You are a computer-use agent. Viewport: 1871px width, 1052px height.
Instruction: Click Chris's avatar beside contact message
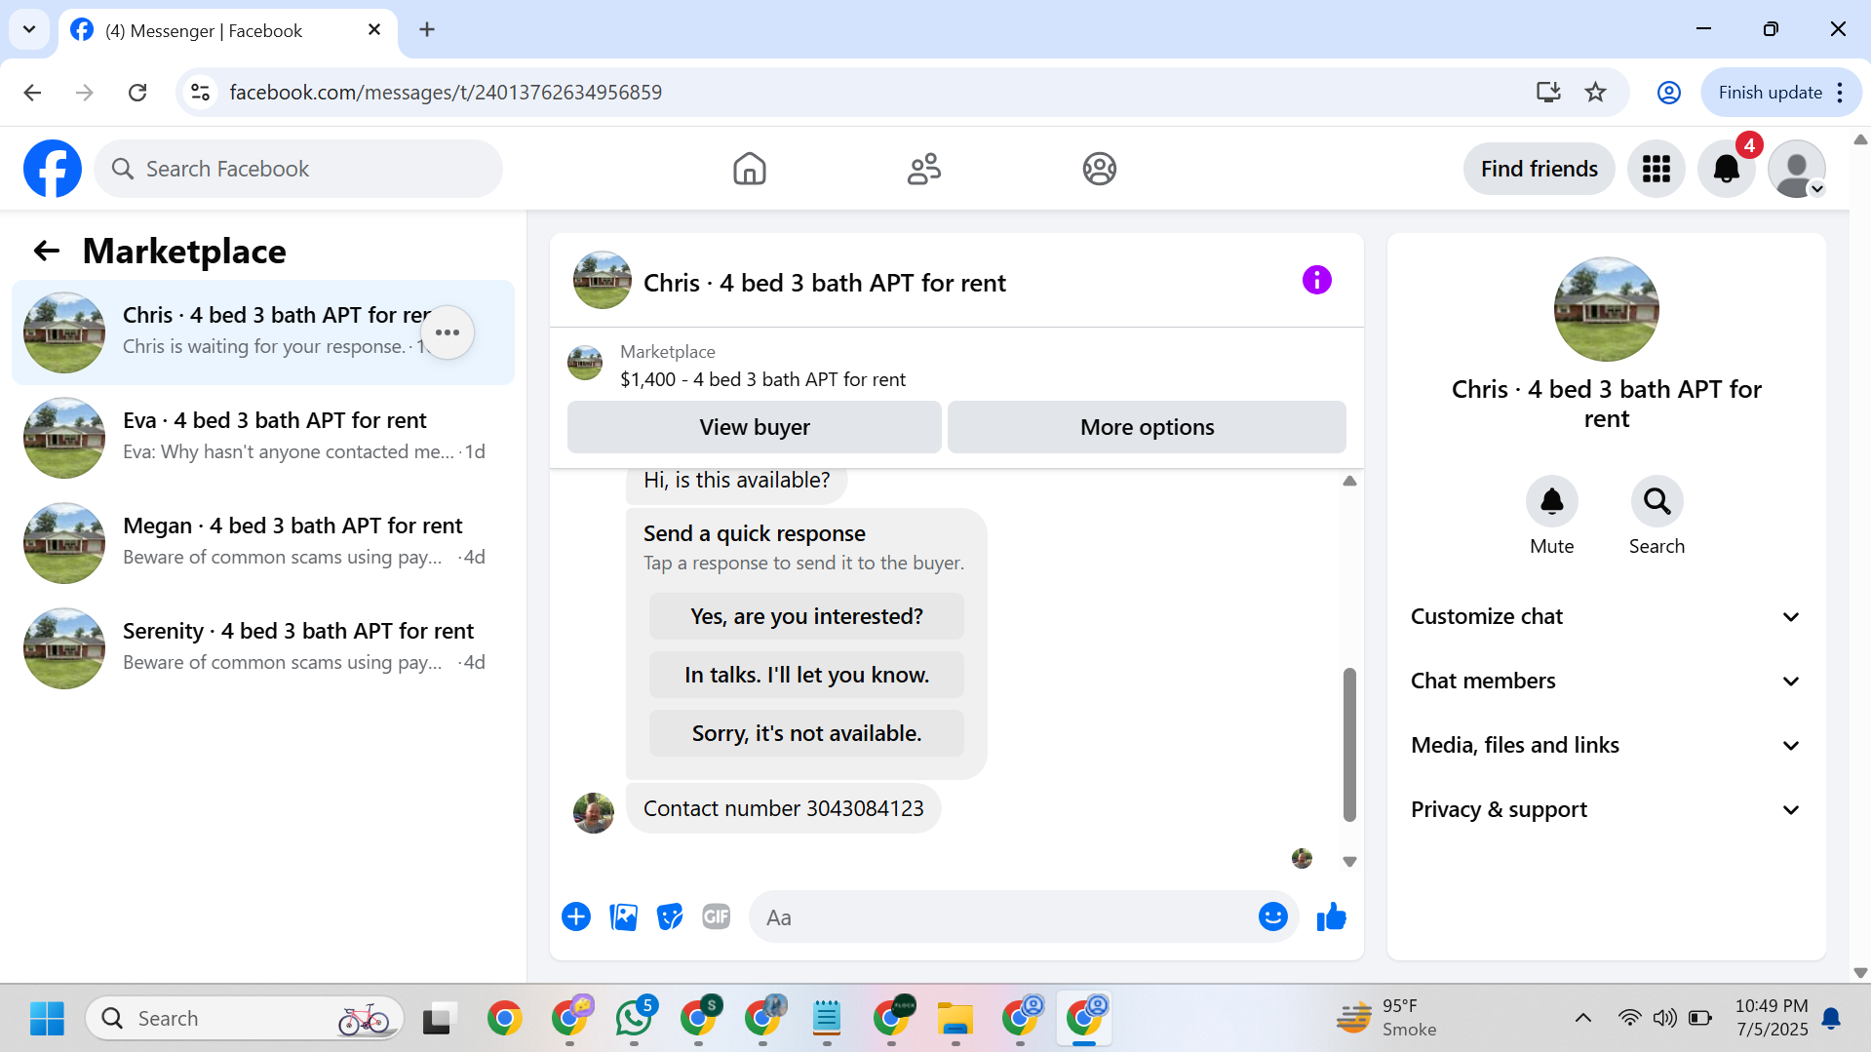coord(594,812)
